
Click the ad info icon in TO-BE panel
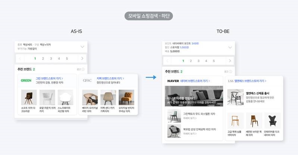click(x=230, y=72)
